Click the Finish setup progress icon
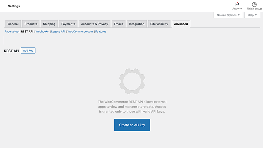This screenshot has width=263, height=148. (x=254, y=4)
